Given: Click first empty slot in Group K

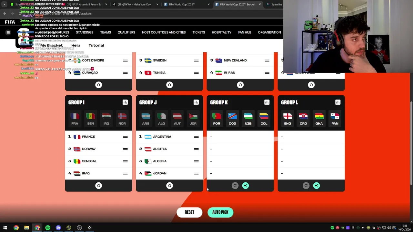Looking at the screenshot, I should 240,137.
